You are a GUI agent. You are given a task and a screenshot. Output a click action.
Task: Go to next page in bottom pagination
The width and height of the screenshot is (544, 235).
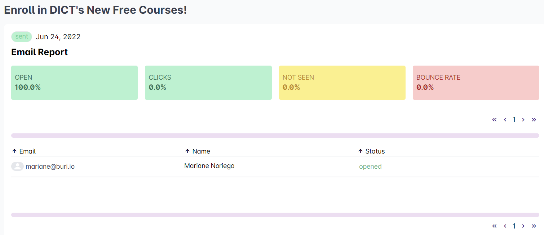(523, 226)
